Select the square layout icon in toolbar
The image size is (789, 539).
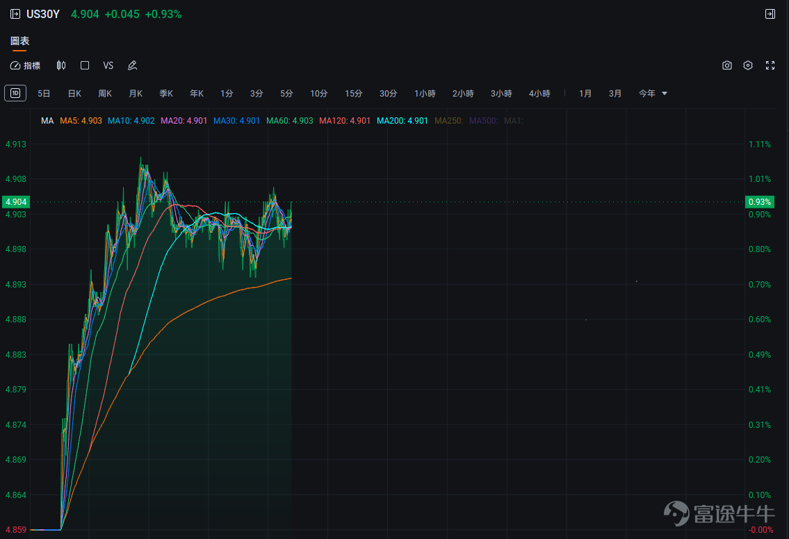pyautogui.click(x=85, y=65)
